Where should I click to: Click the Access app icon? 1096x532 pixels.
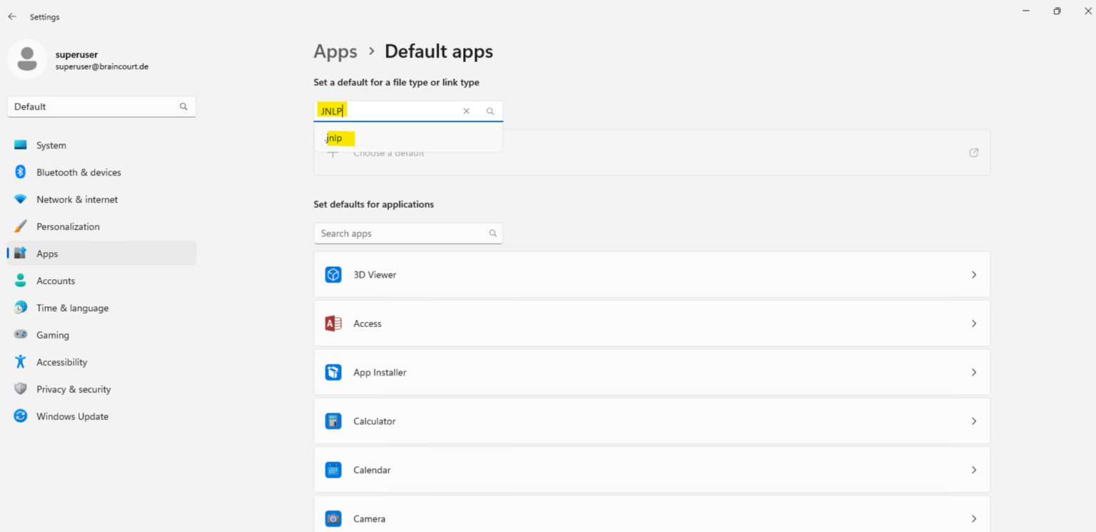[333, 323]
